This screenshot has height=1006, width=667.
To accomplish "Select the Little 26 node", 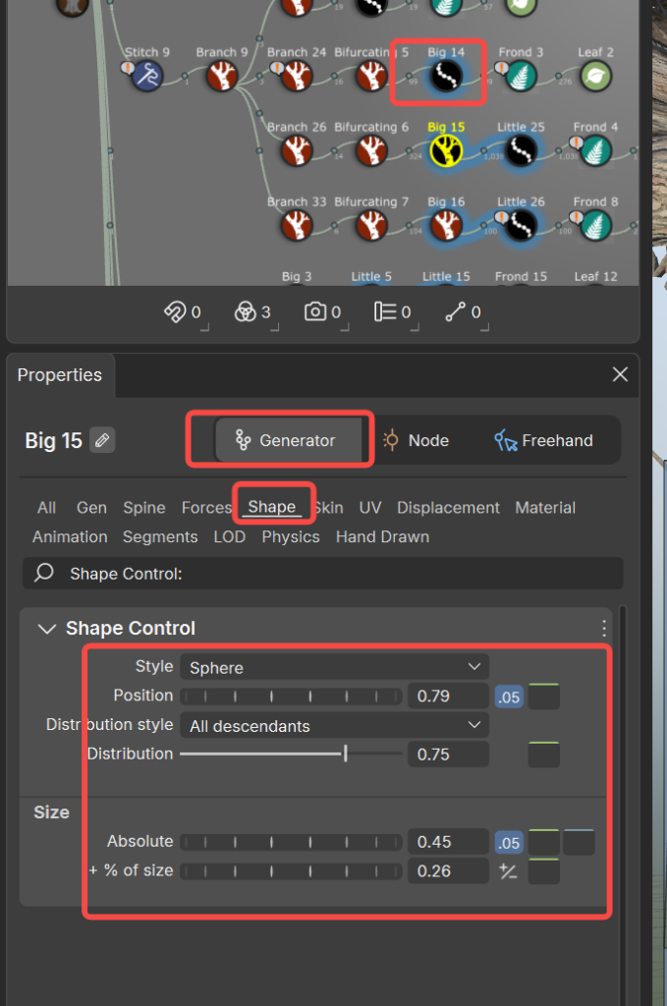I will coord(521,226).
